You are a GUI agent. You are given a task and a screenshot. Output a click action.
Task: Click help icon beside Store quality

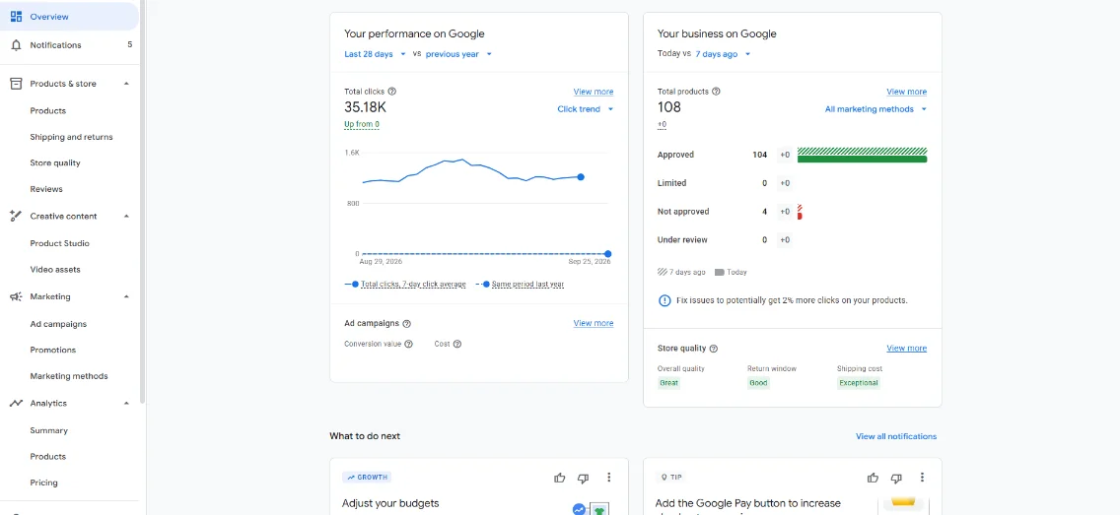tap(714, 349)
